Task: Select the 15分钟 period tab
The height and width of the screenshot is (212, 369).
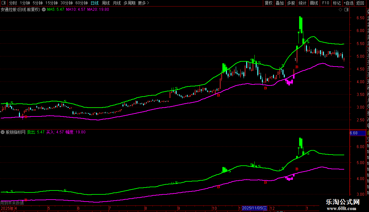Action: pos(51,3)
